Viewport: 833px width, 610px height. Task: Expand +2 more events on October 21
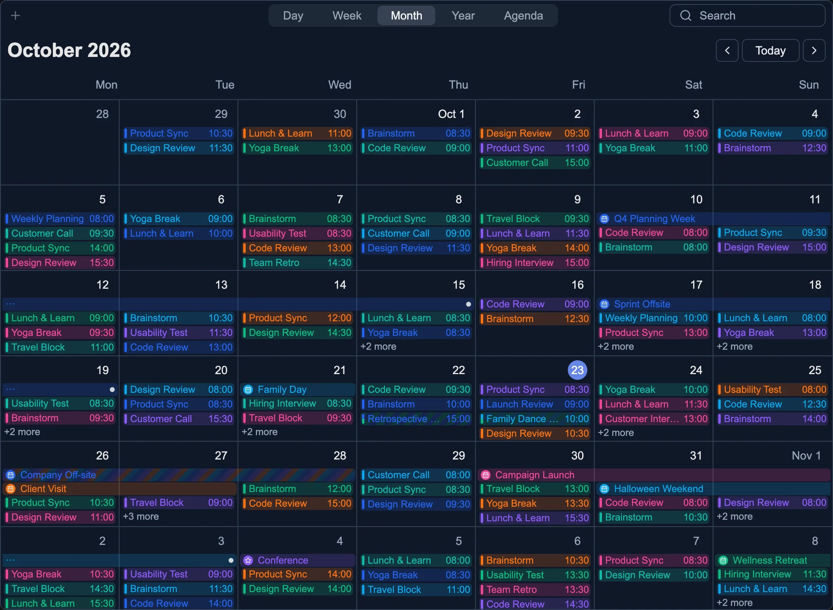coord(259,432)
